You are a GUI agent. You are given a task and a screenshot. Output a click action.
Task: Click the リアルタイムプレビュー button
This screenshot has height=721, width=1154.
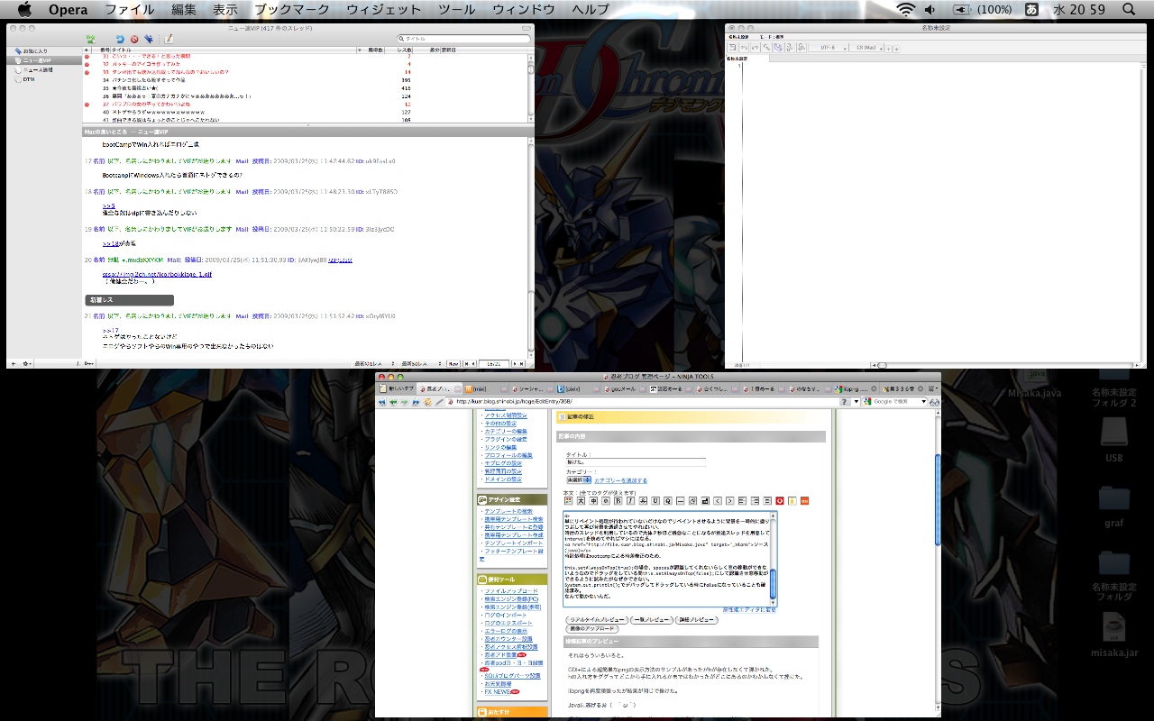596,620
